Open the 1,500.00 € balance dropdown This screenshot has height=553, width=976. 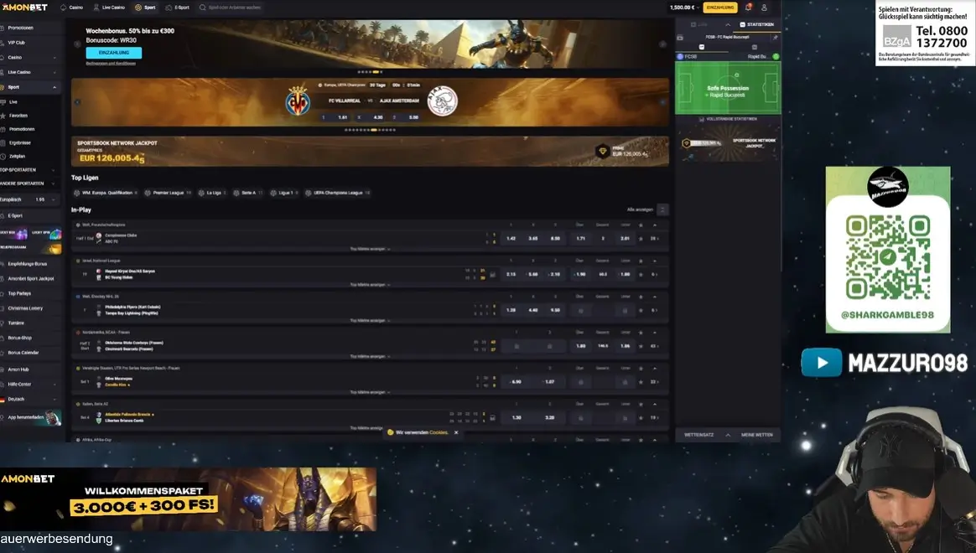684,8
